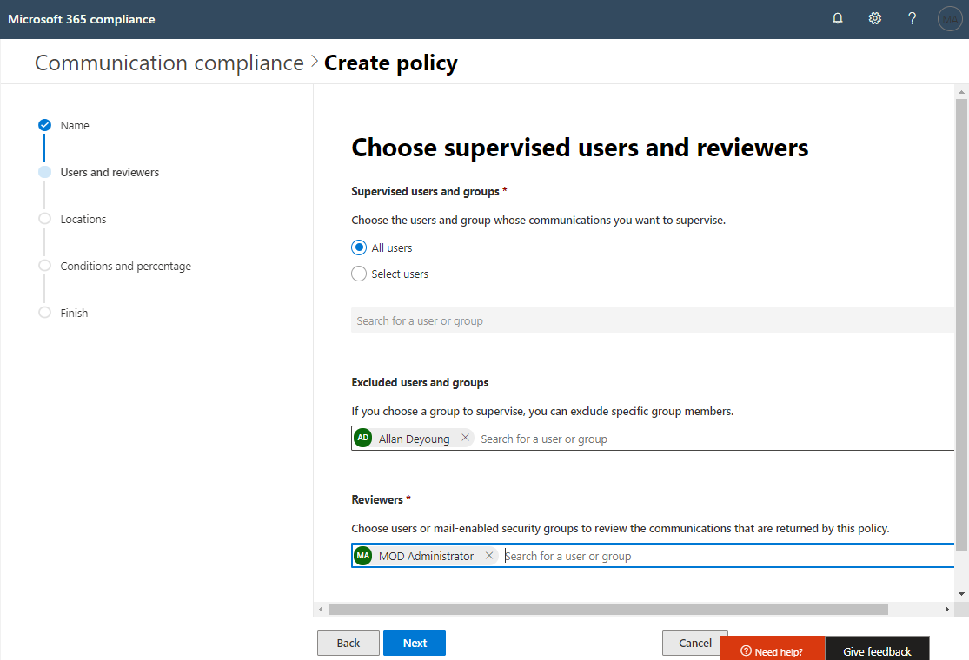
Task: Open the notifications bell icon
Action: (x=838, y=19)
